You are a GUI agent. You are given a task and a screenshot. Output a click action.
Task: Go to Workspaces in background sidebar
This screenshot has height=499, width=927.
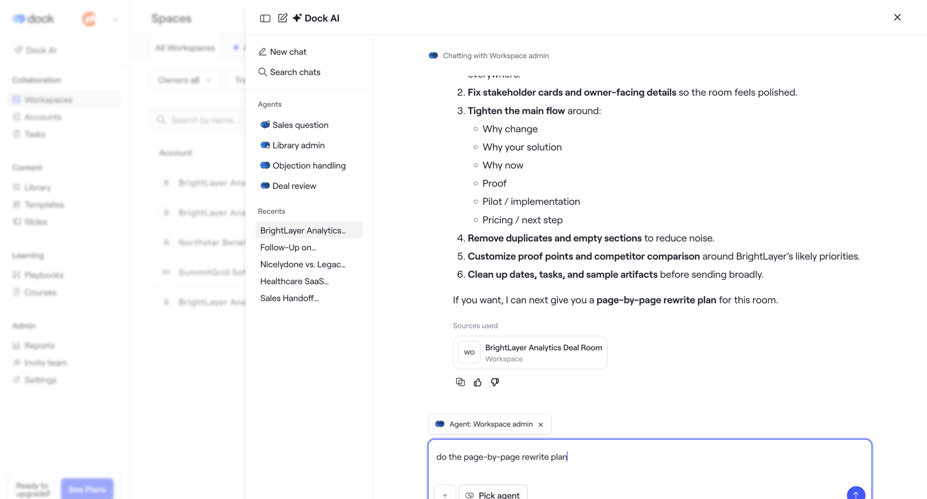click(x=65, y=100)
